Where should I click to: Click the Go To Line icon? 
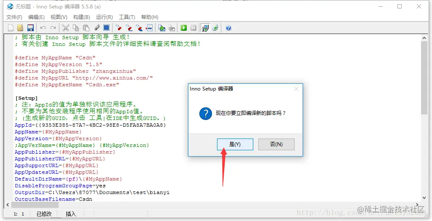149,28
